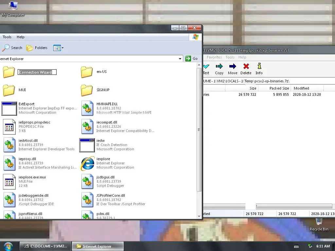The height and width of the screenshot is (251, 335).
Task: Sort by Size column in 7-Zip
Action: click(241, 88)
